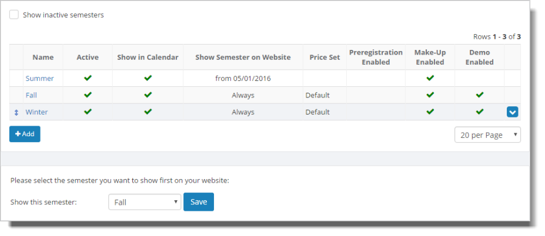545x236 pixels.
Task: Click Winter's Make-Up Enabled checkmark
Action: pos(430,112)
